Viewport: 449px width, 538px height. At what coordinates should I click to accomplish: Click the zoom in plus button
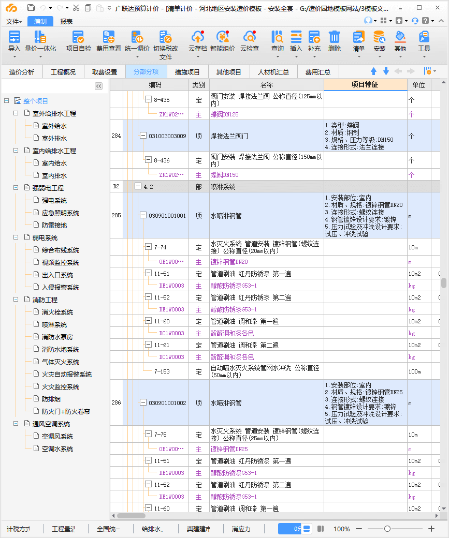coord(431,529)
